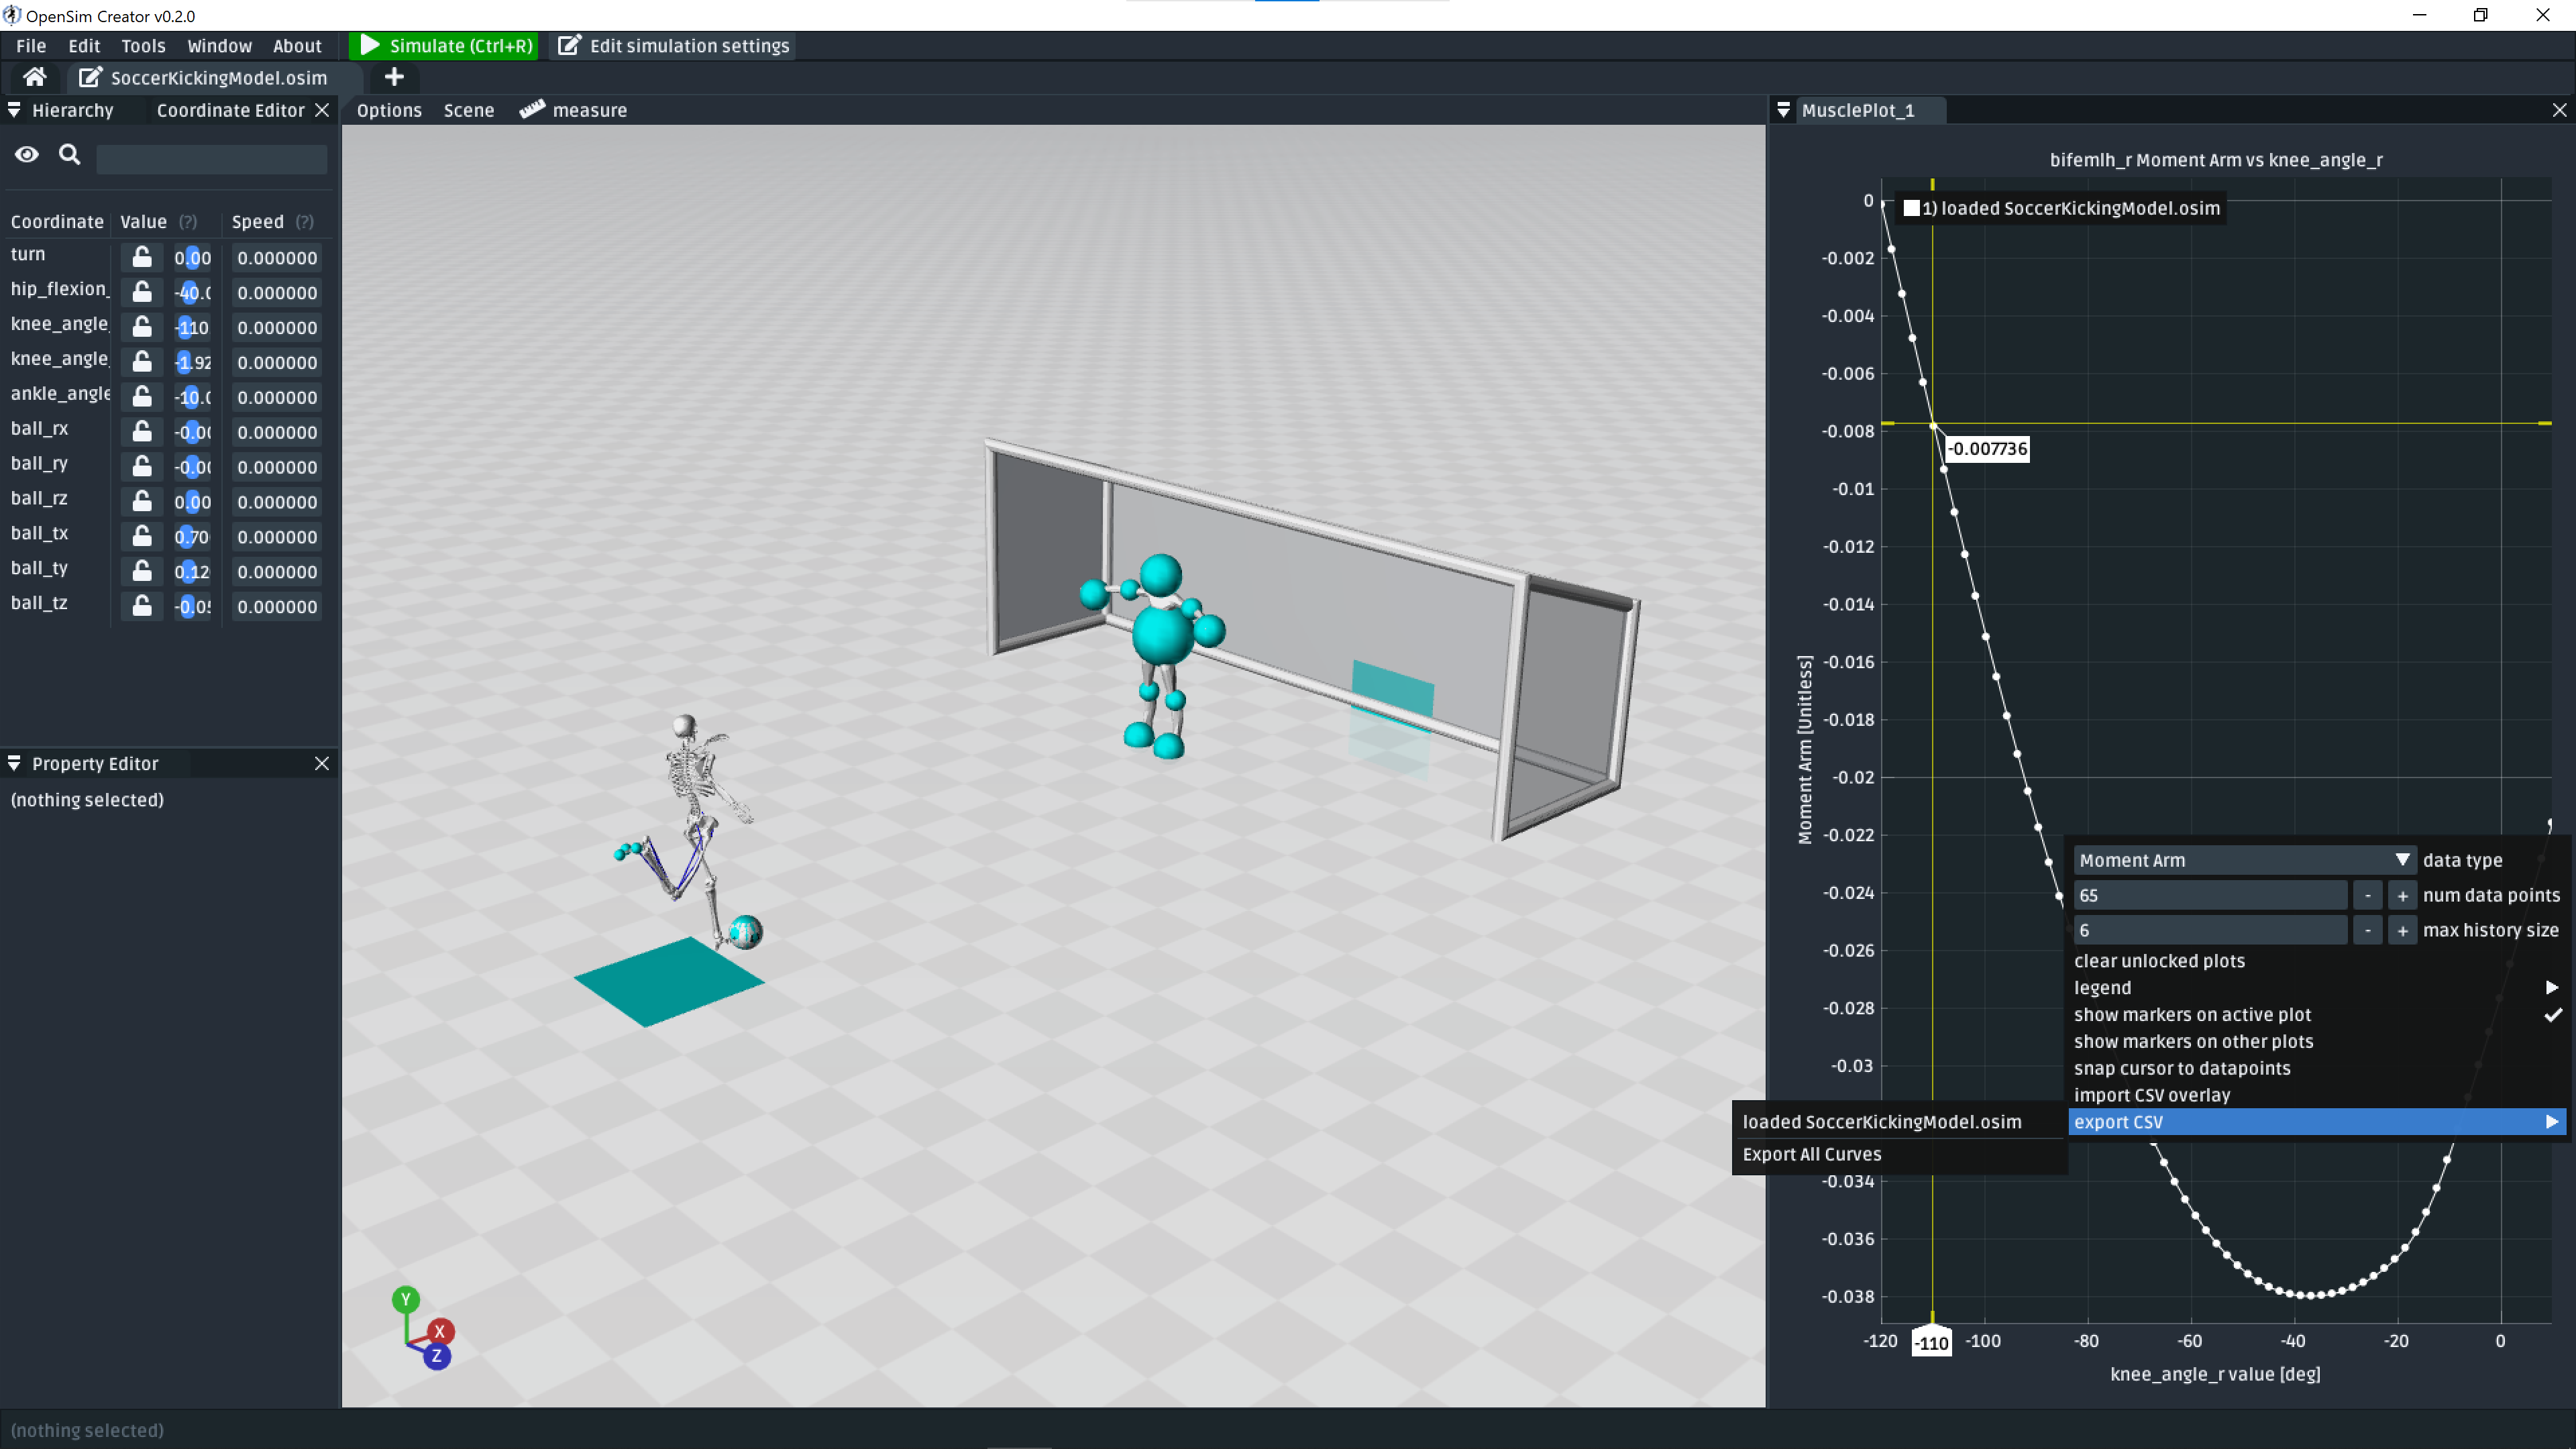Toggle the lock icon for ball_tx coordinate
2576x1449 pixels.
(x=142, y=536)
